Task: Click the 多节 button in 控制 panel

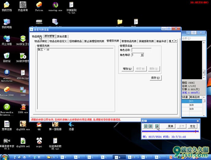Action: coord(182,126)
